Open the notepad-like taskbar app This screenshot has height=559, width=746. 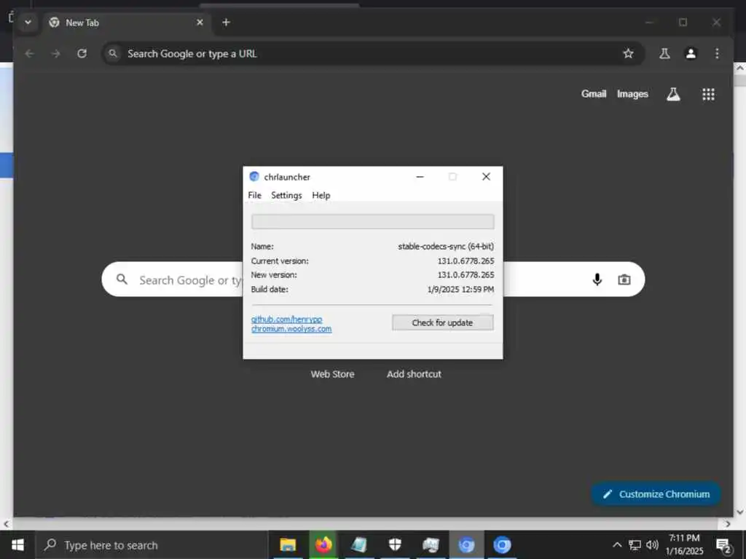(359, 544)
